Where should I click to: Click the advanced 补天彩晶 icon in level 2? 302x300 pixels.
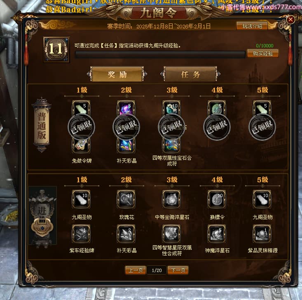point(126,234)
